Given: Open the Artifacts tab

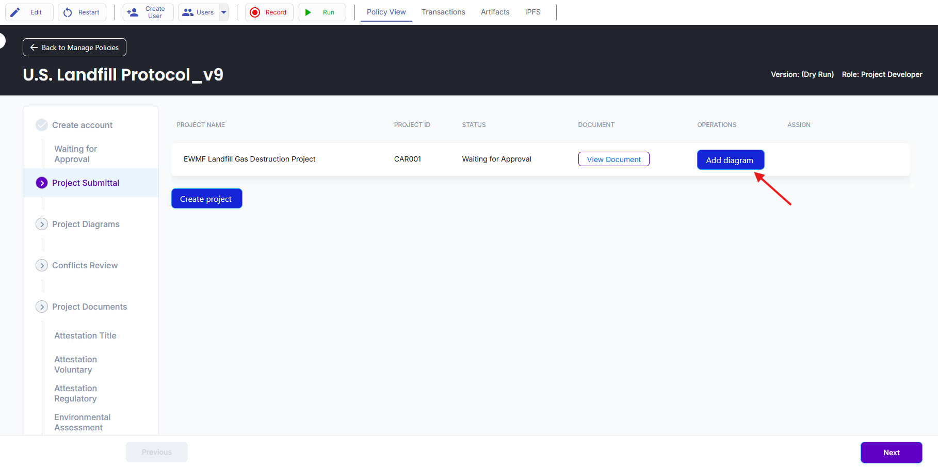Looking at the screenshot, I should click(495, 12).
